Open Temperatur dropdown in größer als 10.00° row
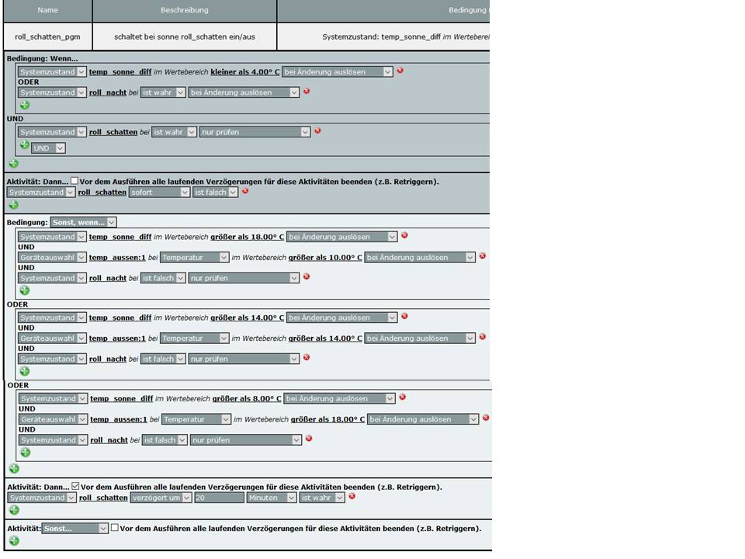Screen dimensions: 745x559 point(195,257)
